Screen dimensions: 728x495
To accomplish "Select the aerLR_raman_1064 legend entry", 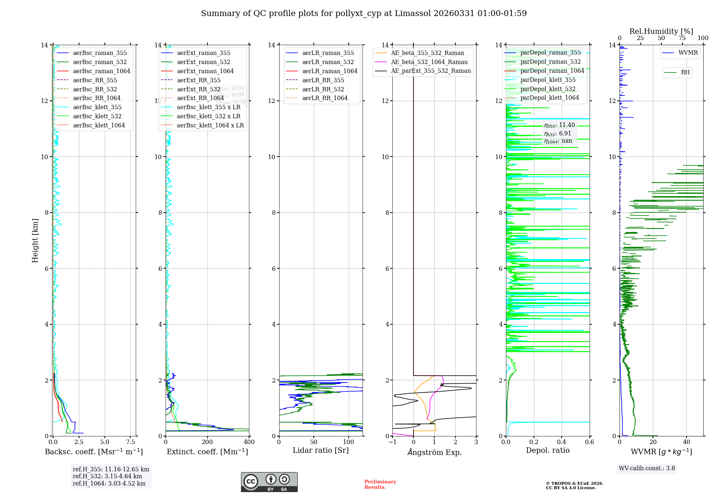I will pyautogui.click(x=329, y=71).
